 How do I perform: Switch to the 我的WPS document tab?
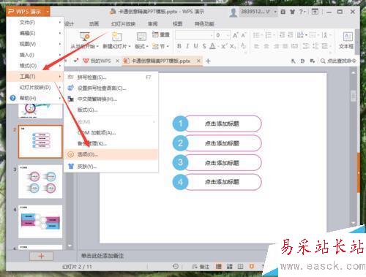97,61
